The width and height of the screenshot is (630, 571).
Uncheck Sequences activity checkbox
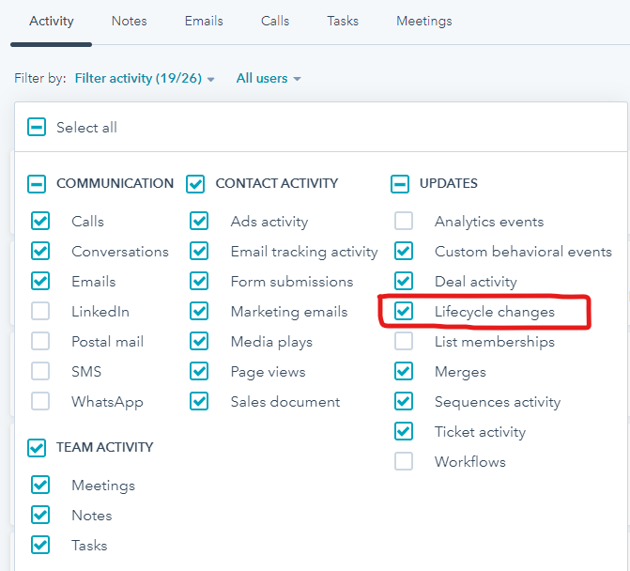pyautogui.click(x=404, y=401)
